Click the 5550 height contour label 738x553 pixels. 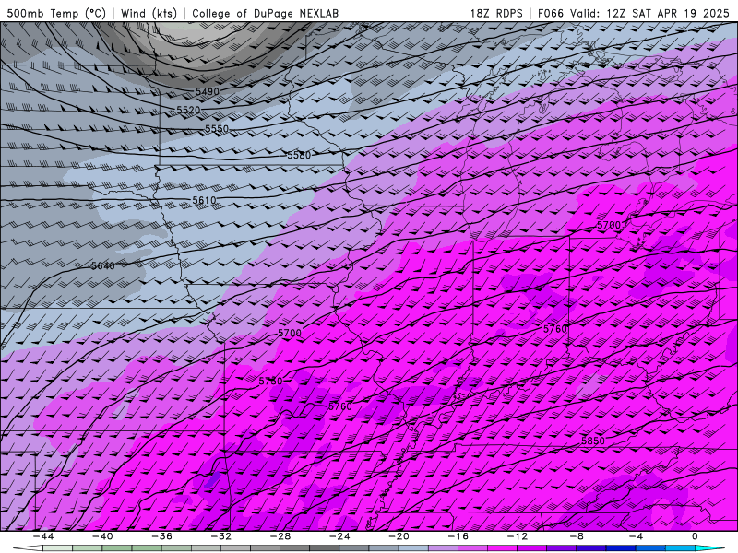click(217, 128)
